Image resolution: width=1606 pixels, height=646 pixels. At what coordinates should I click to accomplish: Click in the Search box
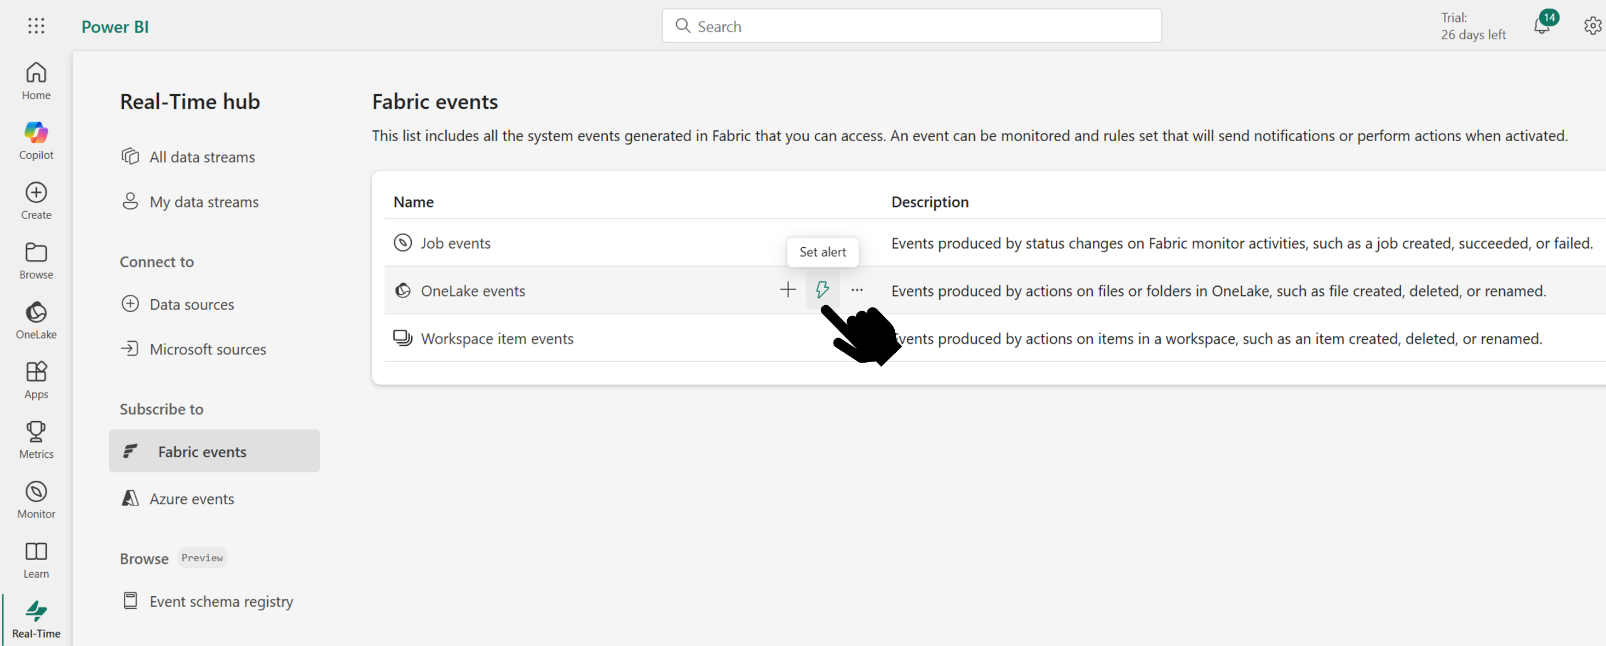(912, 26)
